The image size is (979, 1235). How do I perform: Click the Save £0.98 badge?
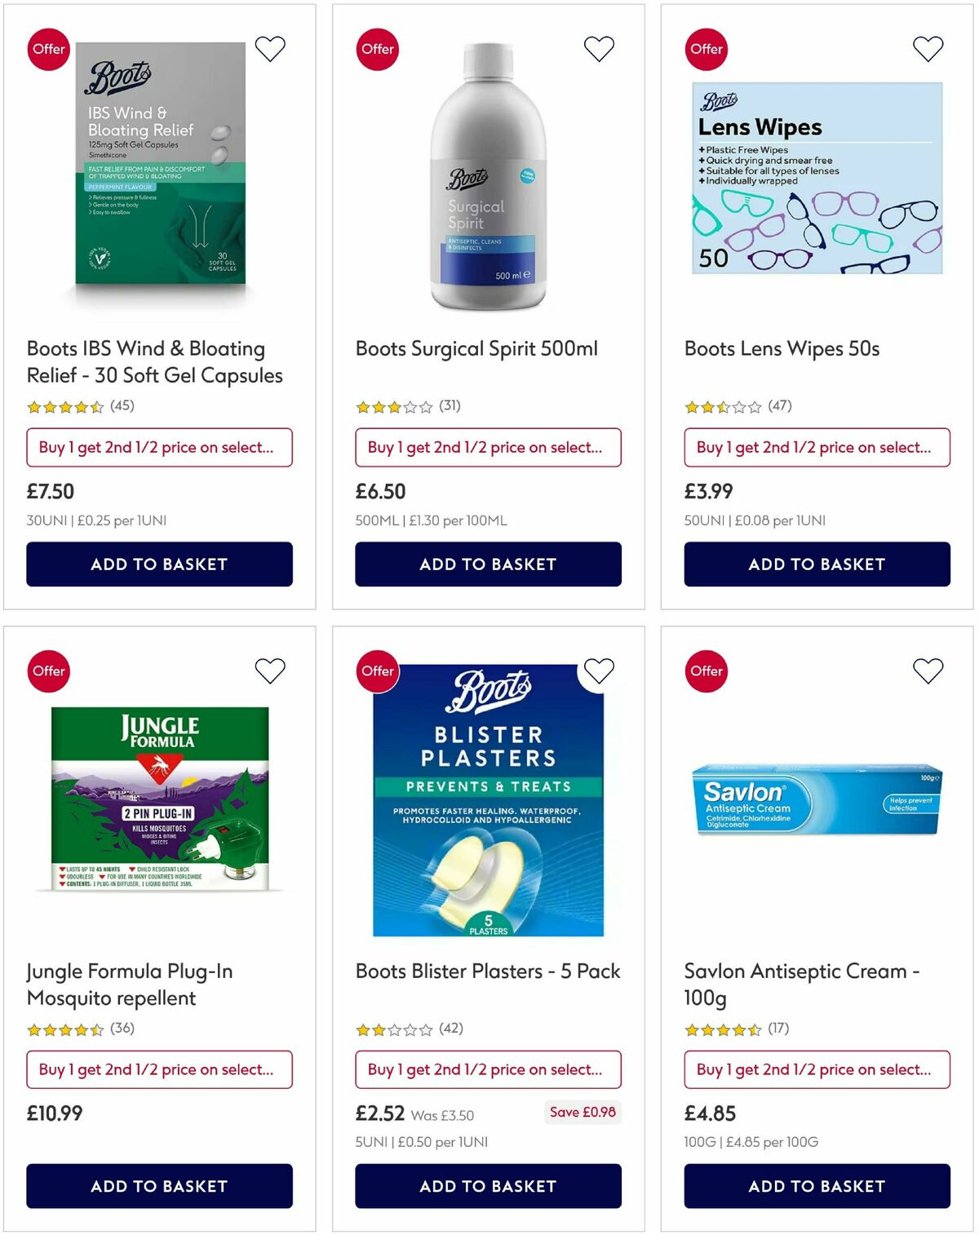click(x=582, y=1112)
